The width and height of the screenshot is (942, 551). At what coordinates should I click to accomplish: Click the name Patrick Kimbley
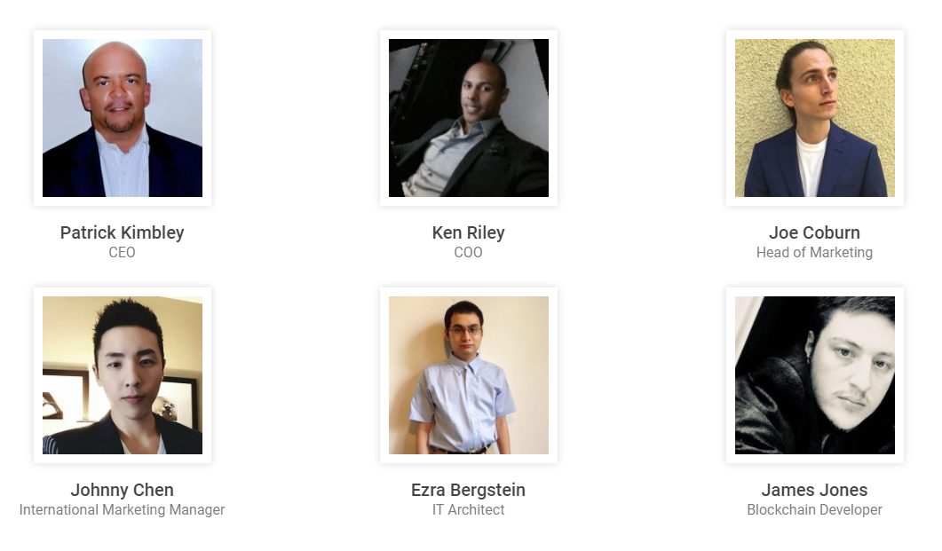[122, 232]
